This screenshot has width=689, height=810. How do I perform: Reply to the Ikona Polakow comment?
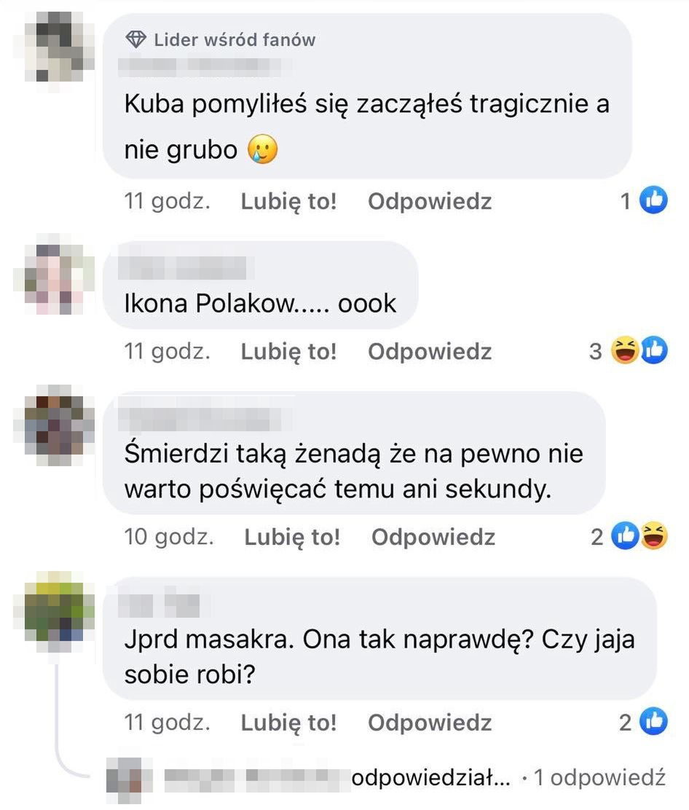point(430,352)
